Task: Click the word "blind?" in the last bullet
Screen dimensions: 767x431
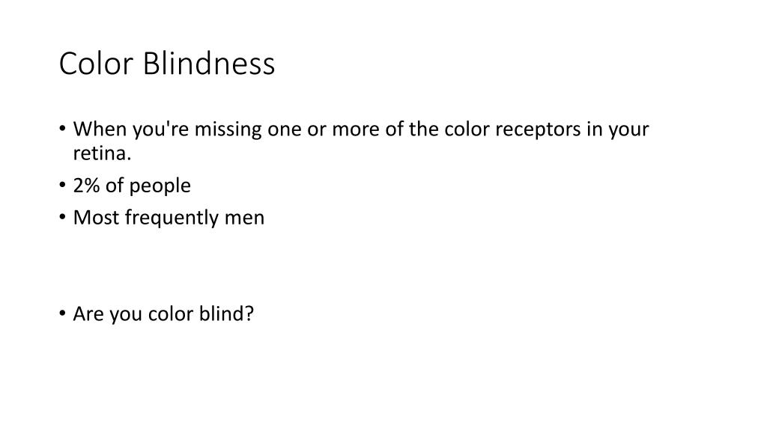Action: 226,314
